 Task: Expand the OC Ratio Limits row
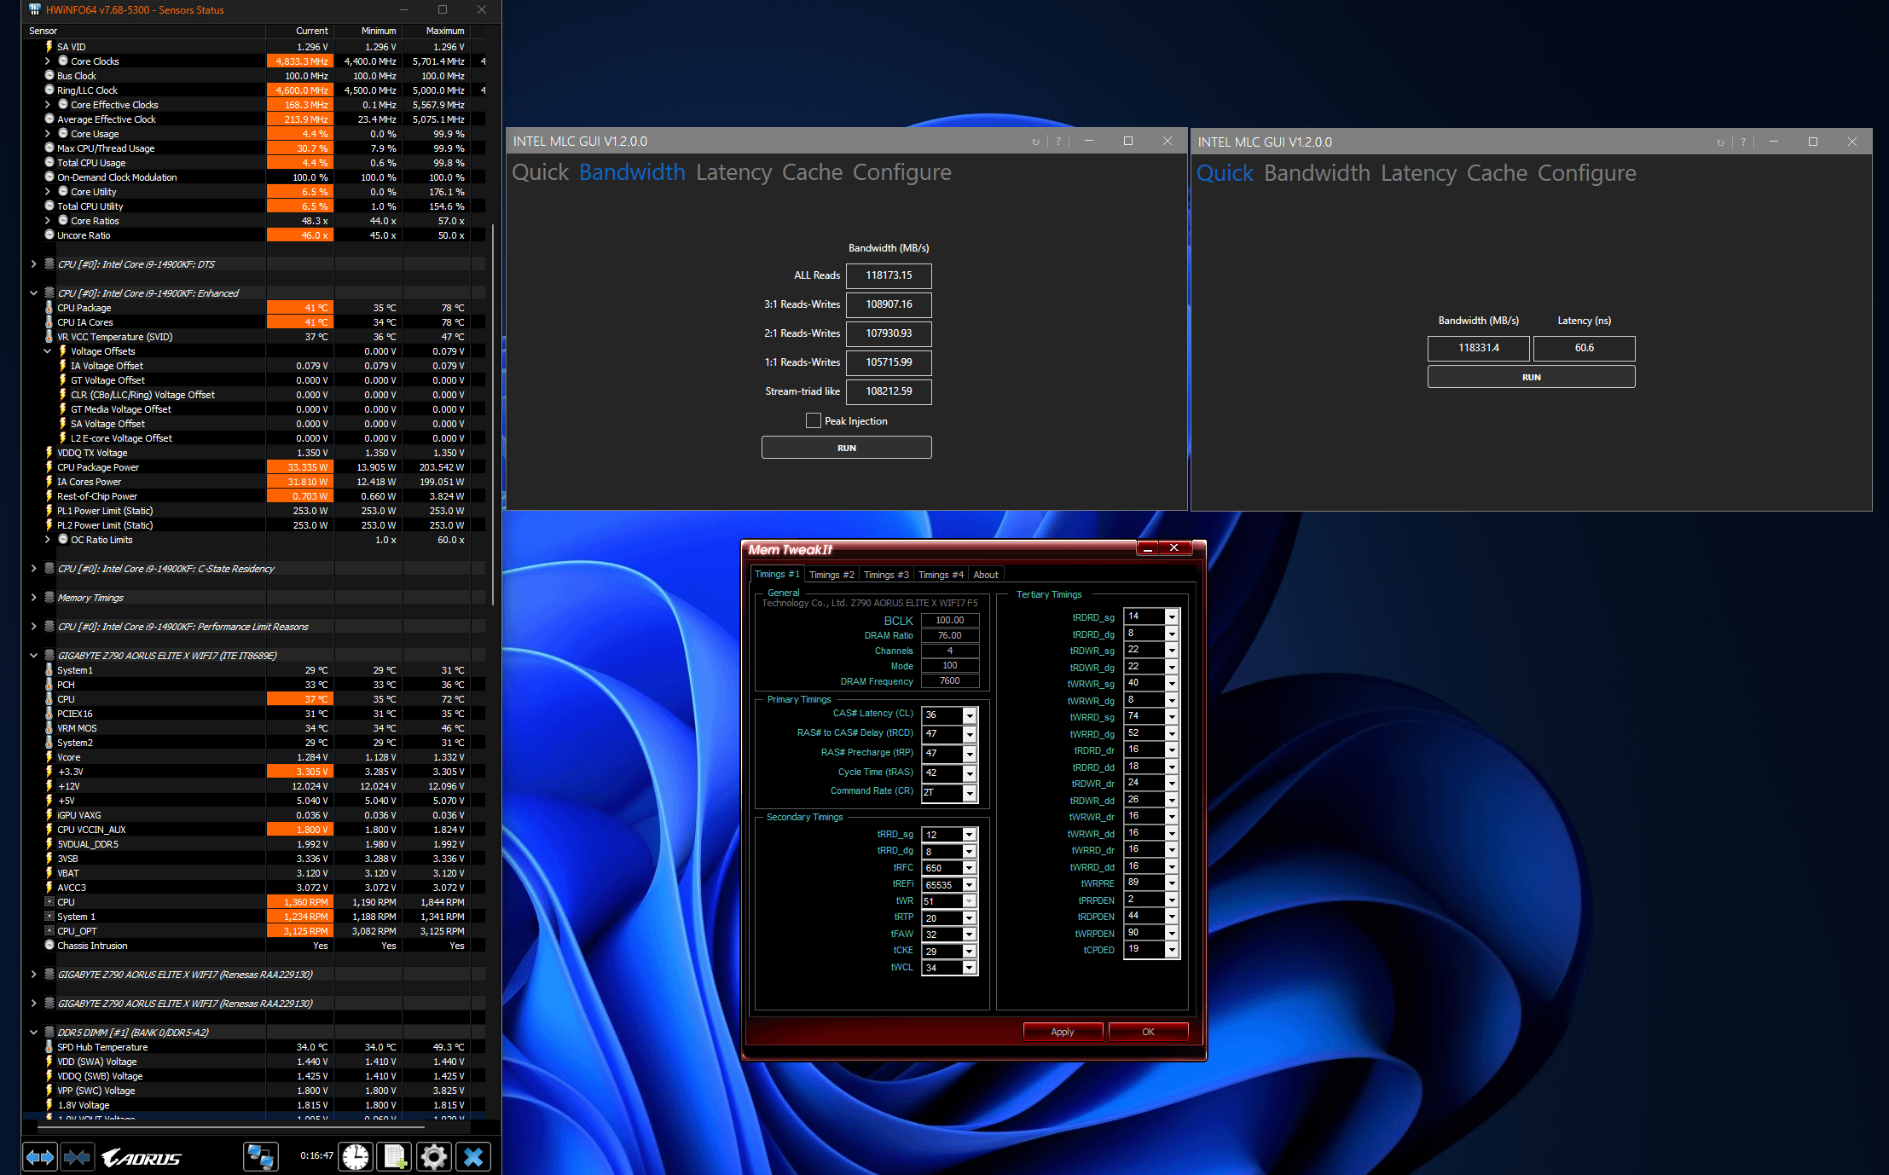click(48, 540)
